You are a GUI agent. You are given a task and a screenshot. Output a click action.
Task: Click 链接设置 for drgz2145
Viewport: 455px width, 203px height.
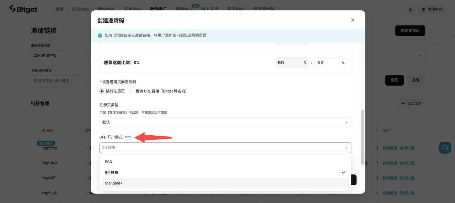click(x=407, y=193)
